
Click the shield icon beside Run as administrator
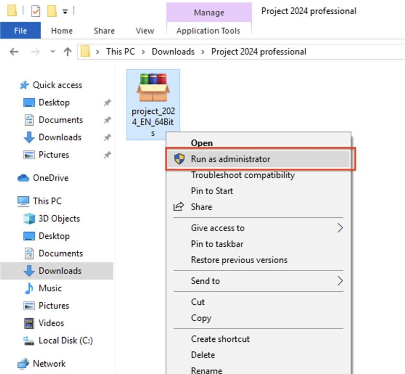point(179,159)
